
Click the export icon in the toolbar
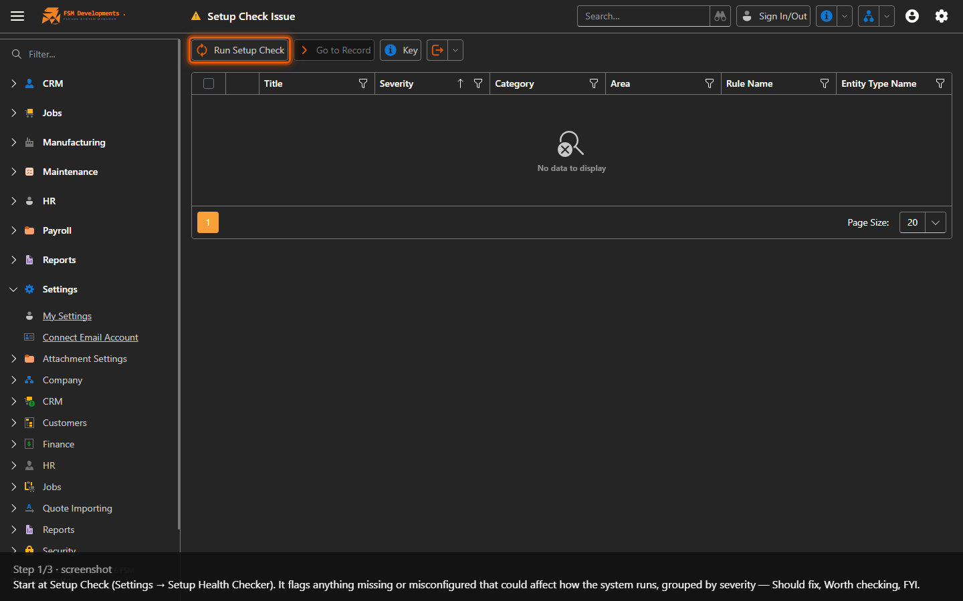[x=437, y=50]
